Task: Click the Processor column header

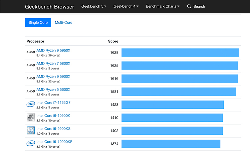Action: 35,41
